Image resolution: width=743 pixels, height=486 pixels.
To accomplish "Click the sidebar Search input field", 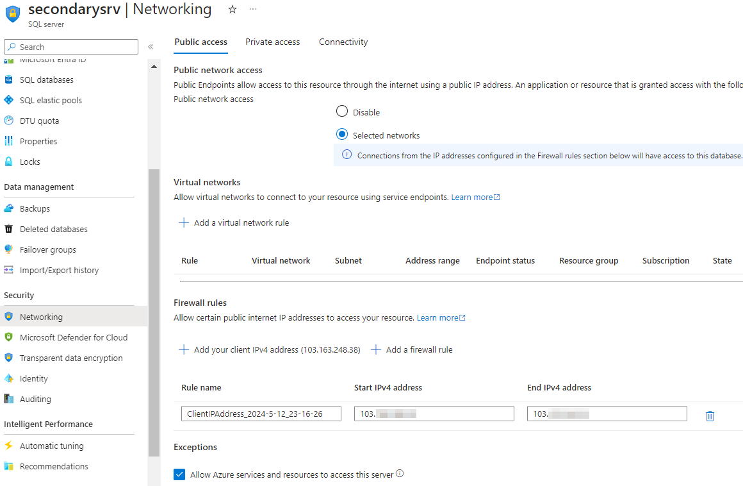I will click(71, 46).
